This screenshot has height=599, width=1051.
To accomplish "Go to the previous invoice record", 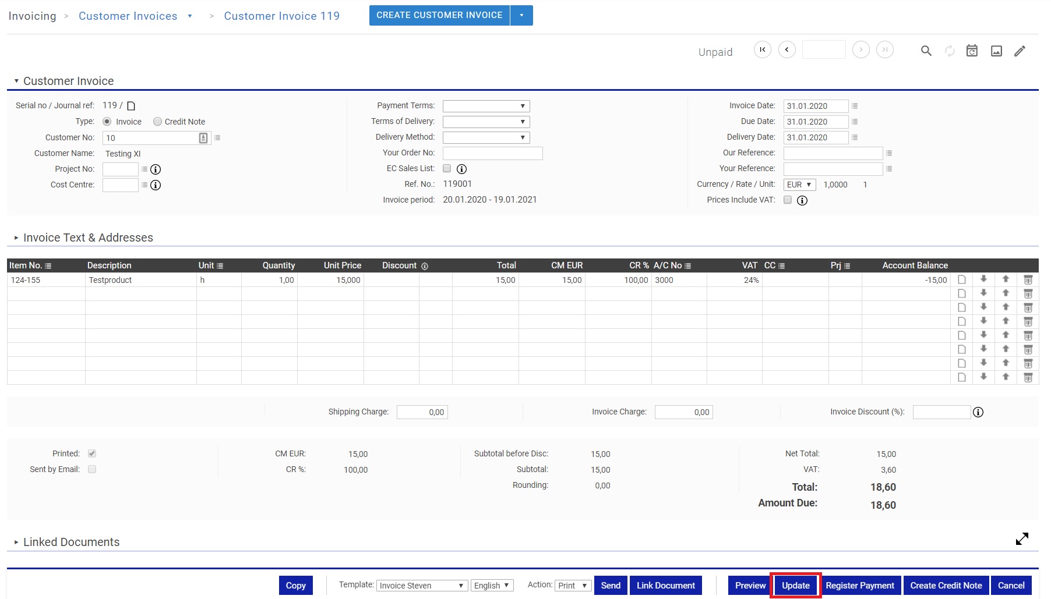I will pos(787,50).
